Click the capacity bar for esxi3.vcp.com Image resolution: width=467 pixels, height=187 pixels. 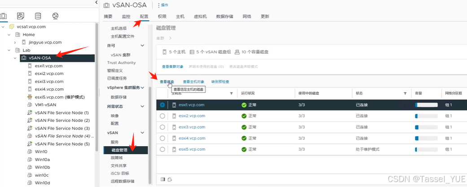[x=426, y=127]
